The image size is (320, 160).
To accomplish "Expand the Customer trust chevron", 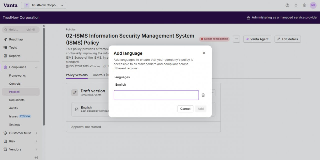I will click(x=36, y=133).
